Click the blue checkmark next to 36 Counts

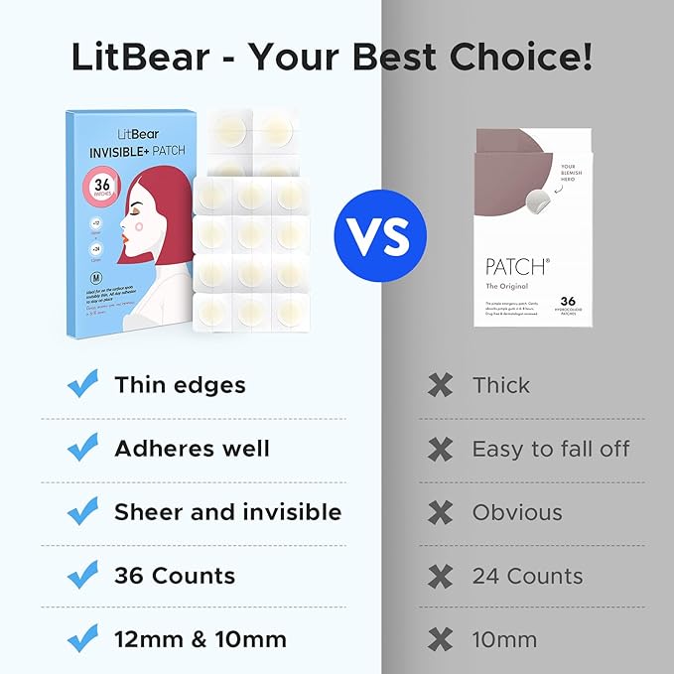(81, 575)
